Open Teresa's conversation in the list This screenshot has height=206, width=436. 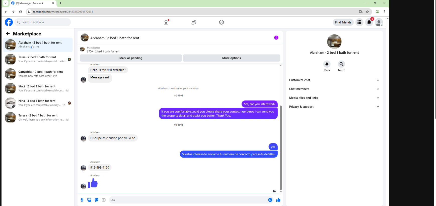(38, 118)
